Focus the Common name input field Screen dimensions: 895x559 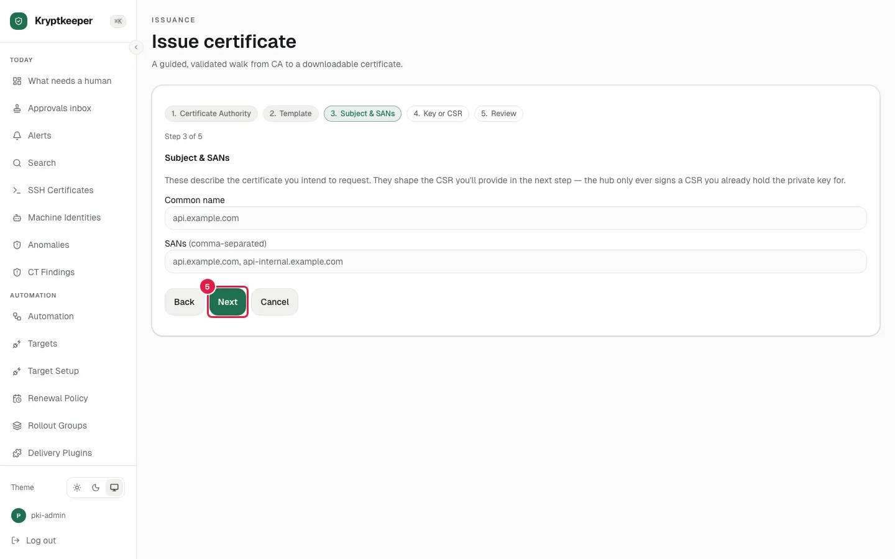point(516,218)
